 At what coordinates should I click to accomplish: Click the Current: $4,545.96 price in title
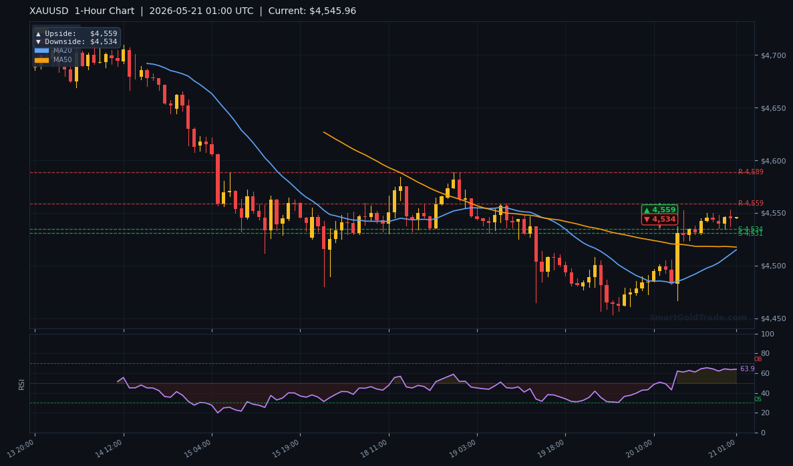[312, 11]
